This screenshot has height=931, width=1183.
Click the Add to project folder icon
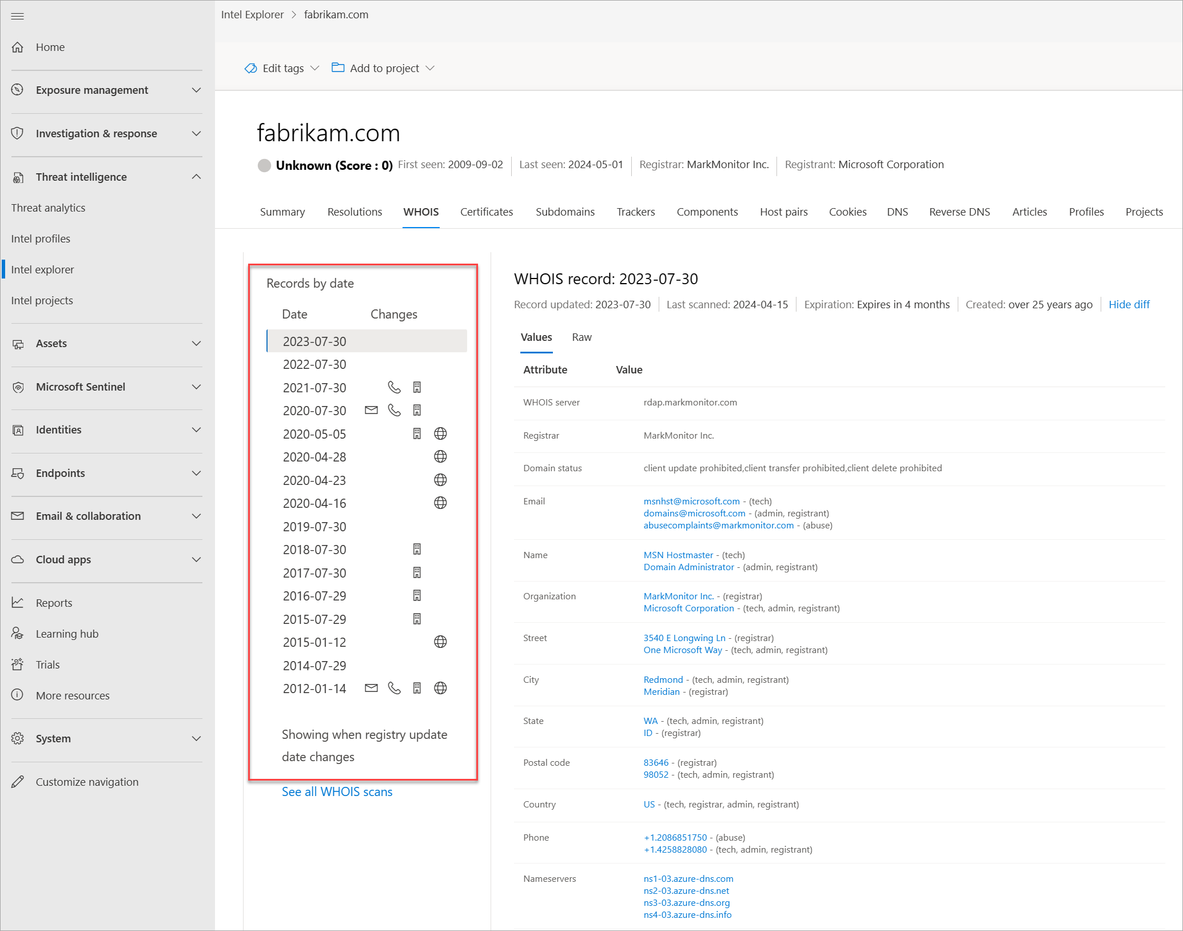338,67
